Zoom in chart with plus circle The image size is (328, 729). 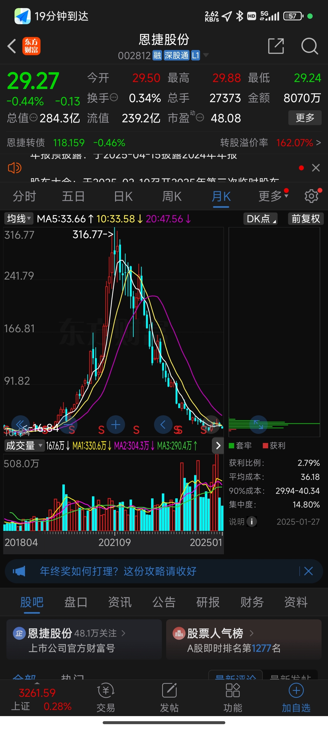tap(115, 424)
